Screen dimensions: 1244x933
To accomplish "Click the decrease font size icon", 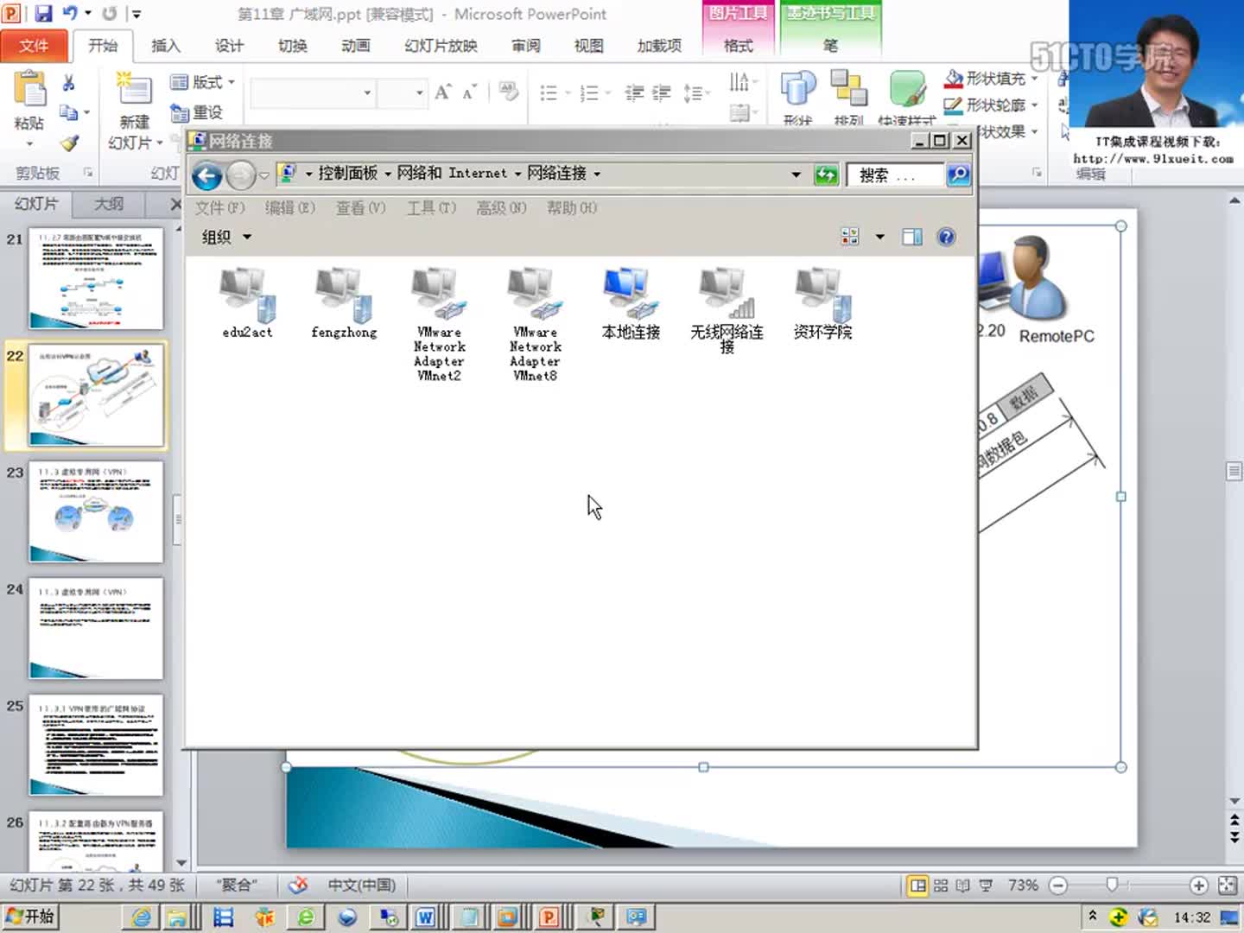I will coord(469,92).
